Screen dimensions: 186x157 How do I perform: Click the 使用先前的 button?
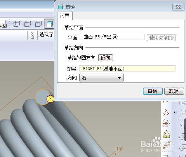161,38
